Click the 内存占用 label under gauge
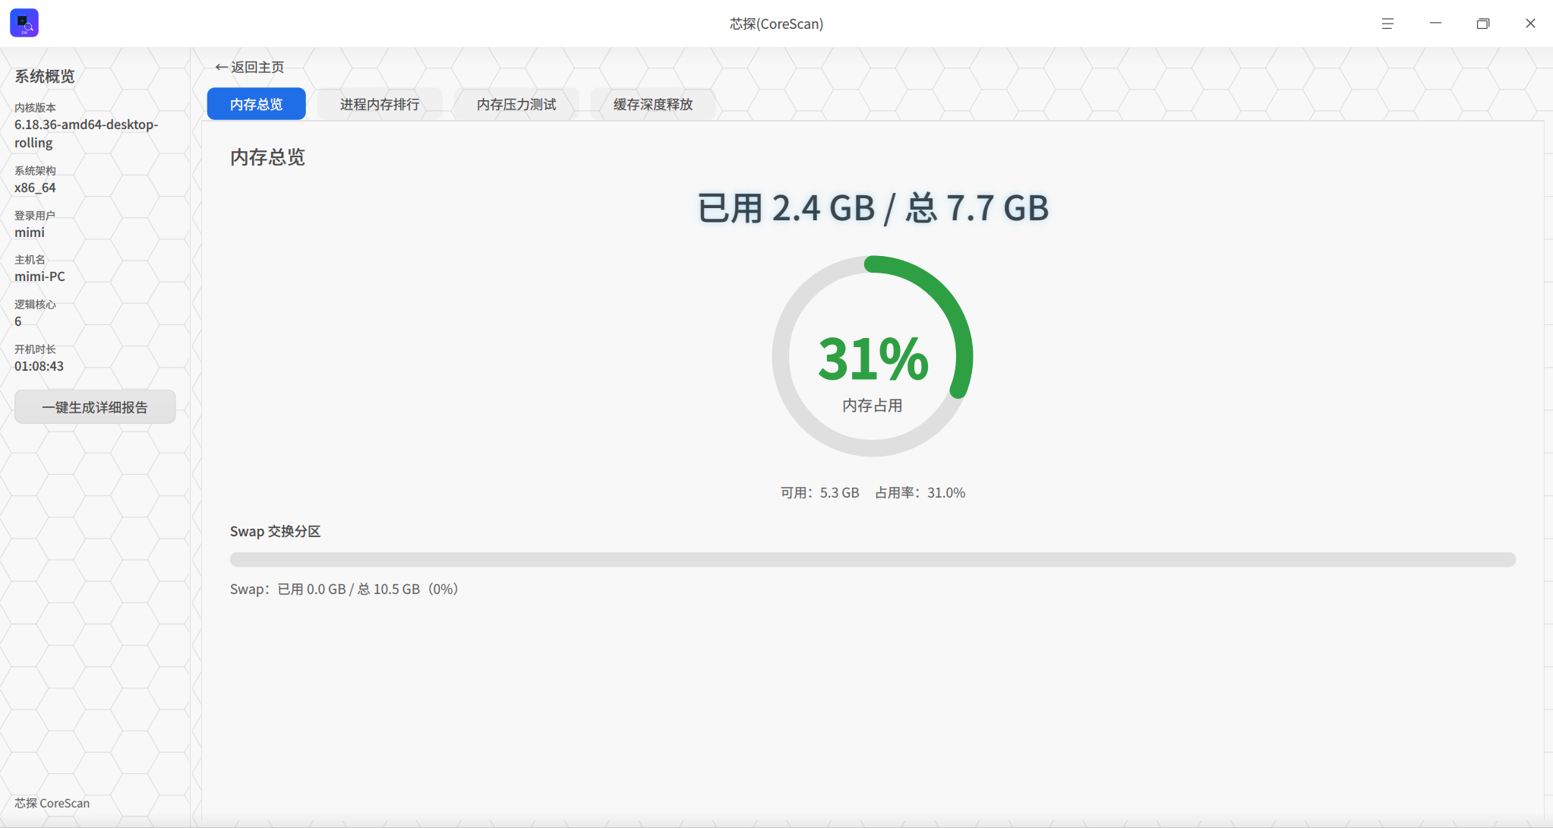The image size is (1553, 828). [x=873, y=406]
